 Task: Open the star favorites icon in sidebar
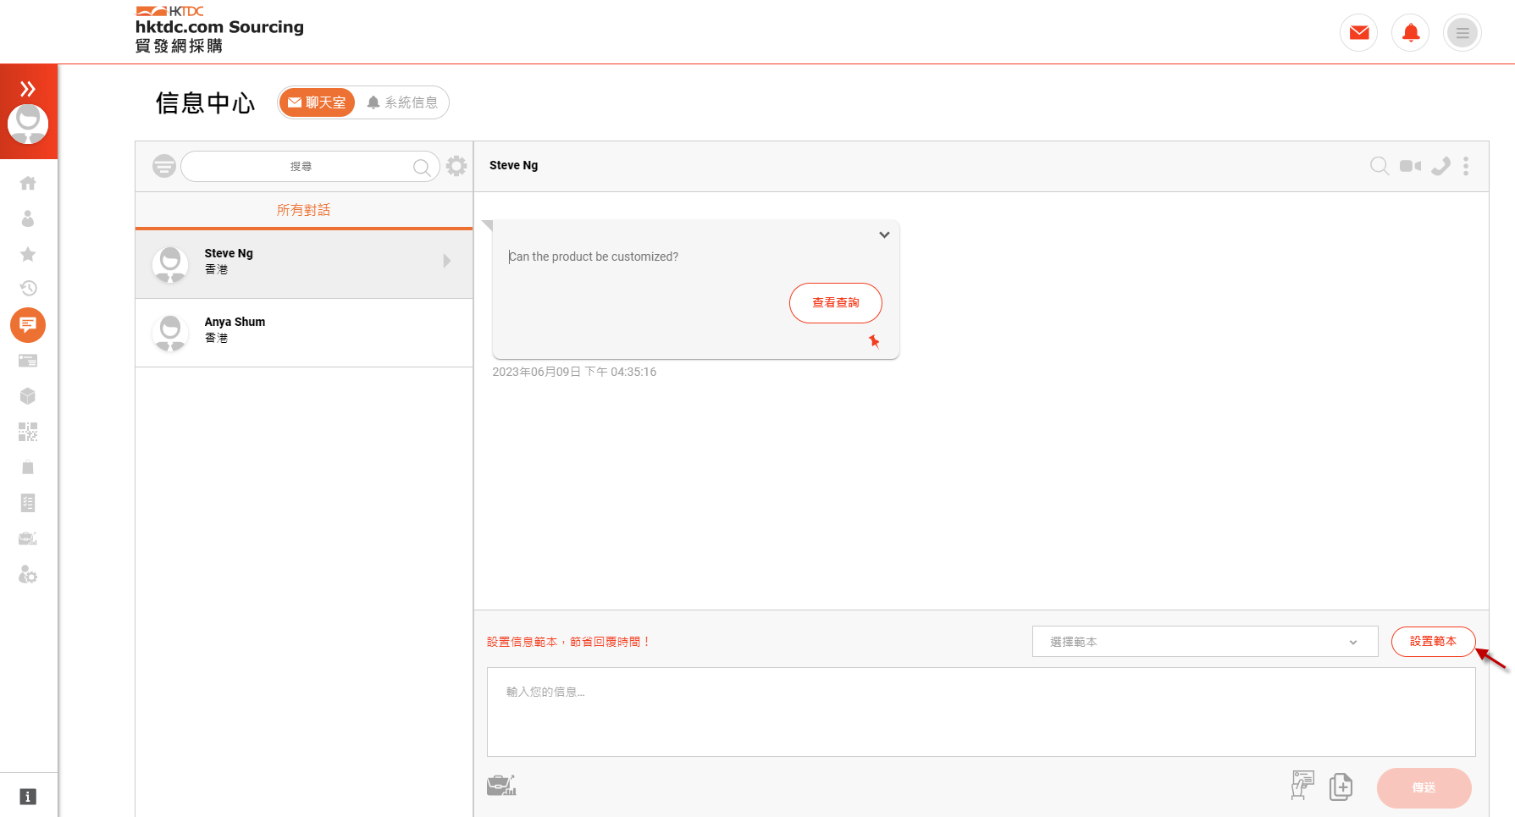tap(28, 254)
